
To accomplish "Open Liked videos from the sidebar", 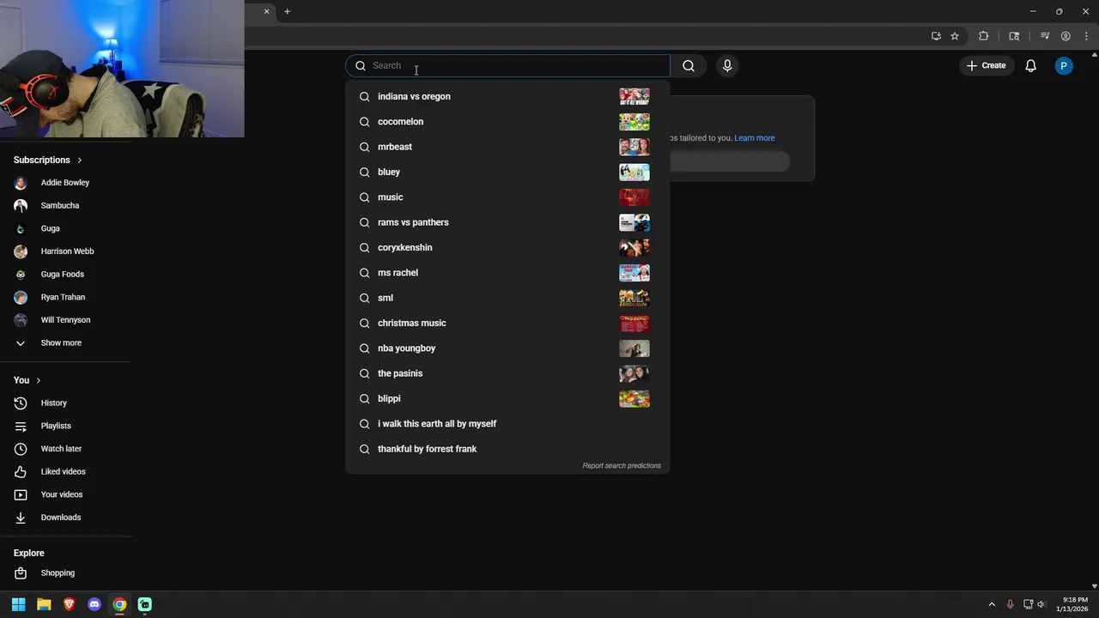I will [65, 472].
